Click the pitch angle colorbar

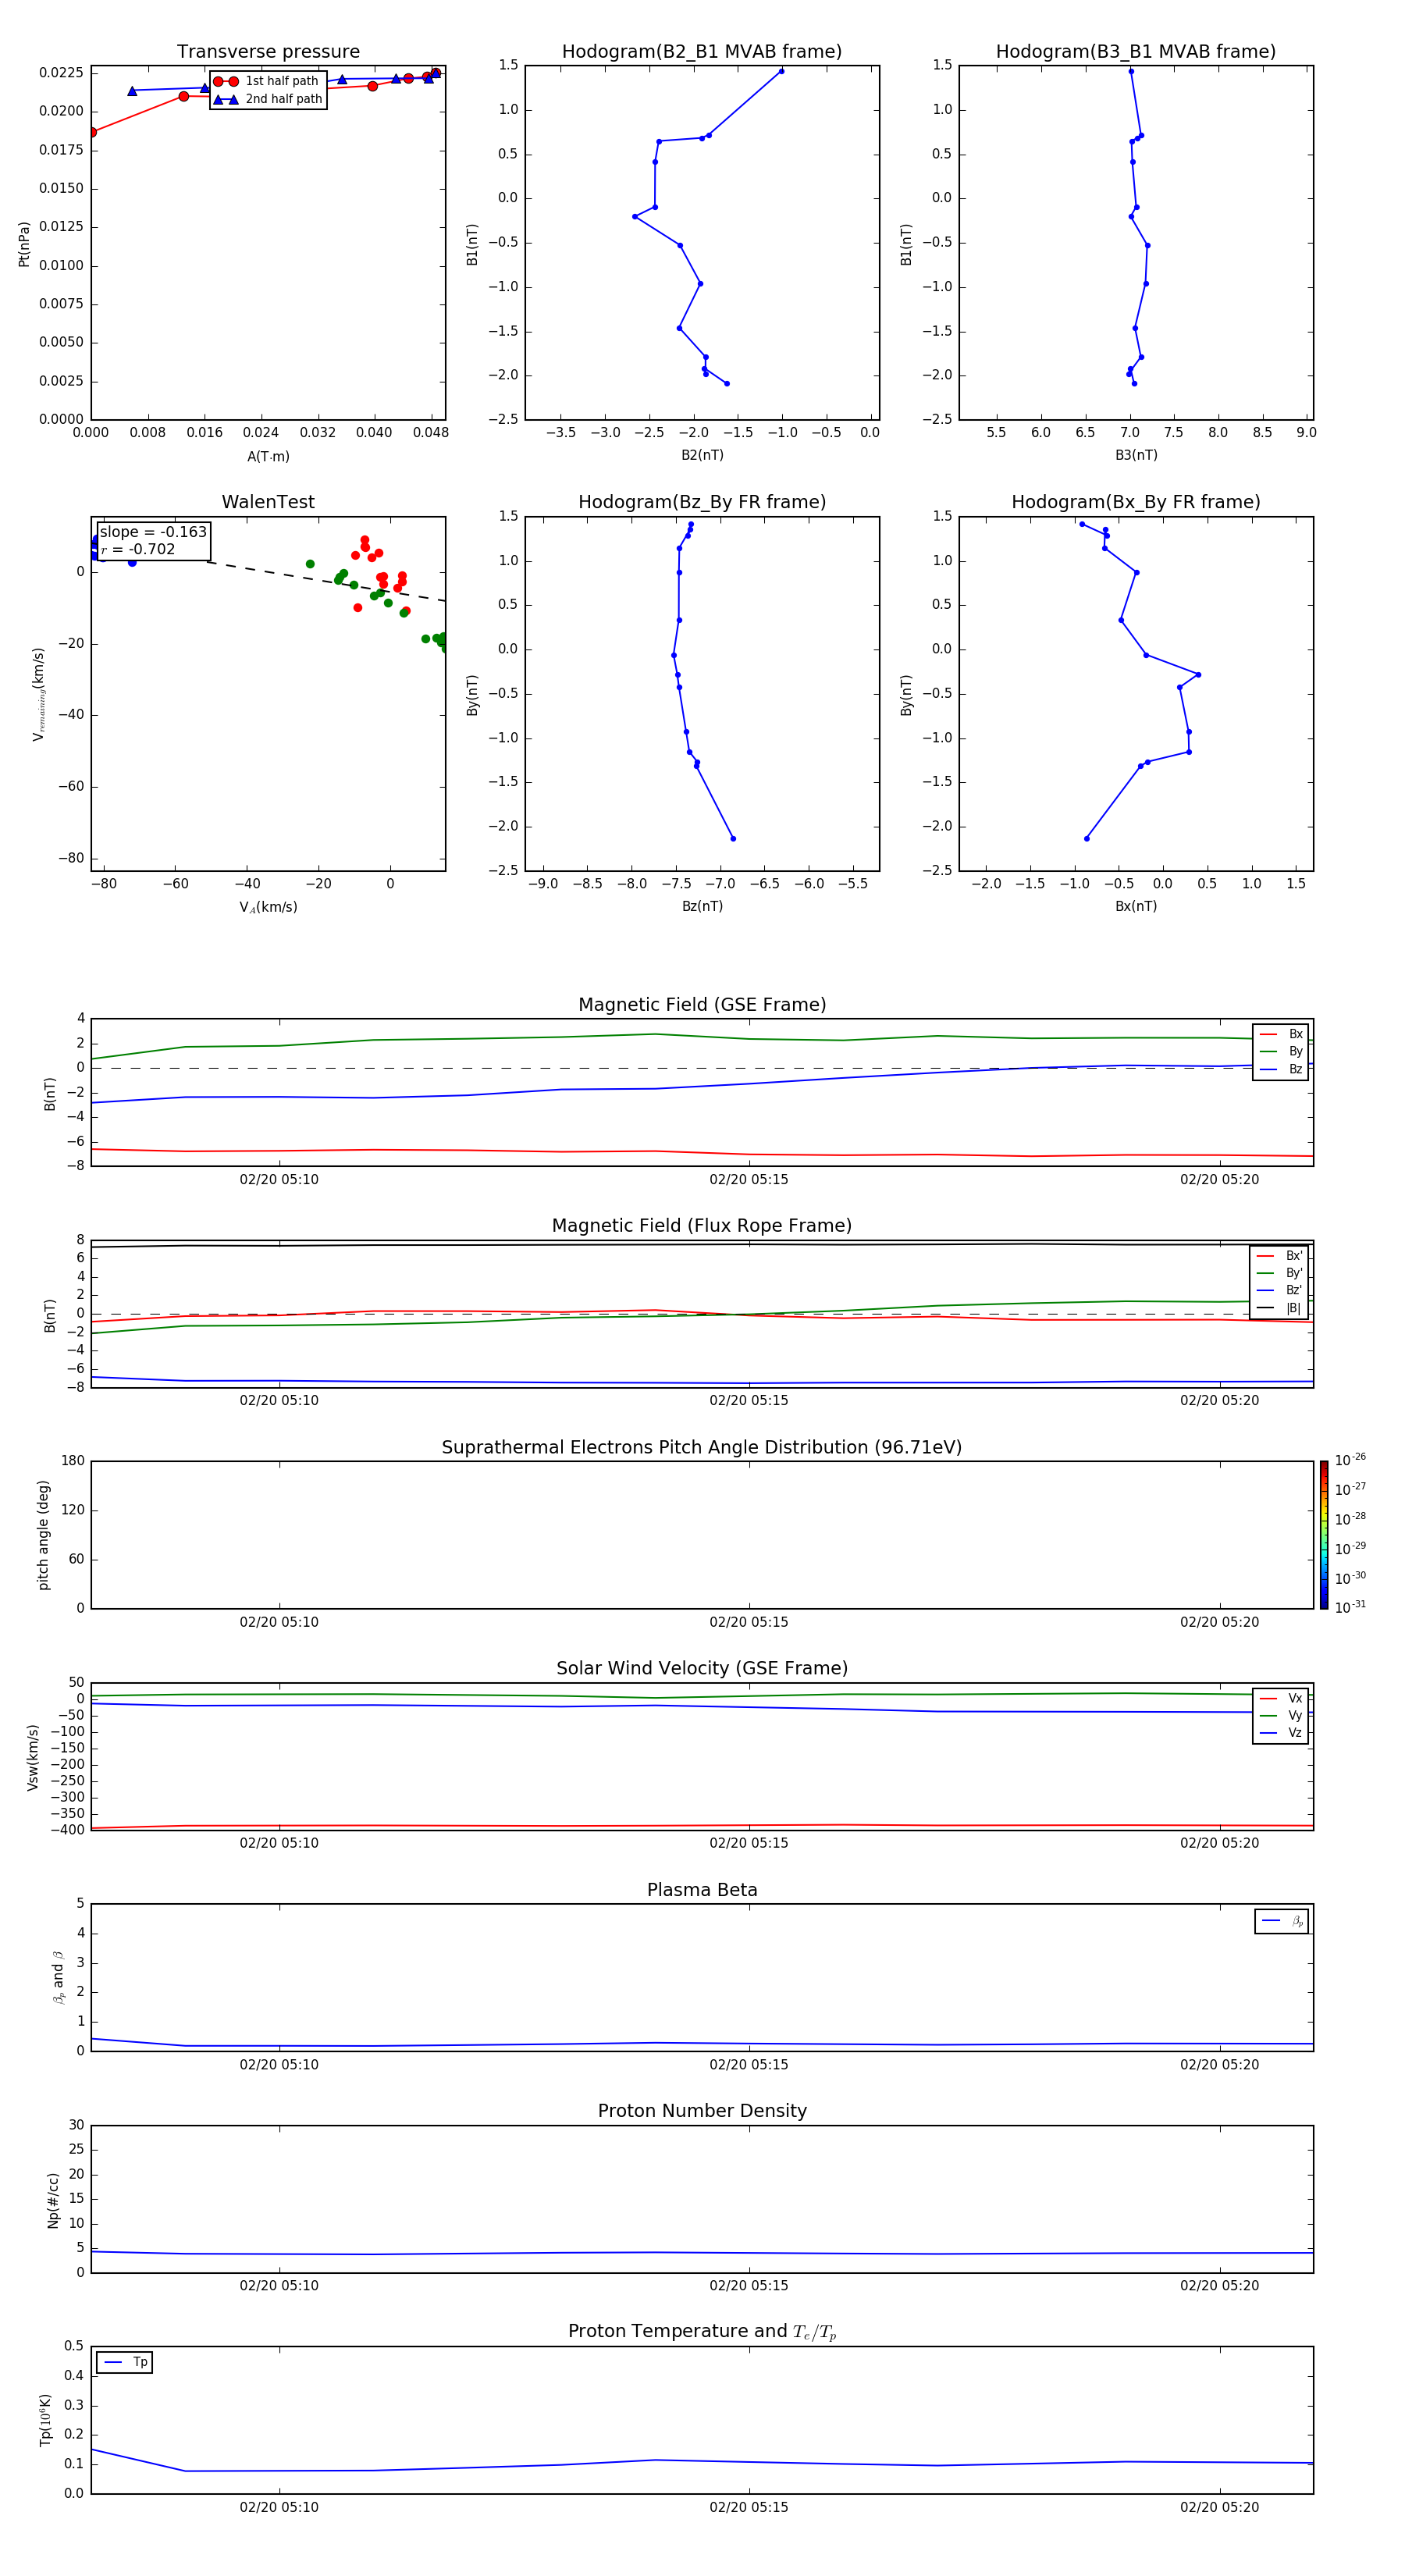pos(1324,1535)
